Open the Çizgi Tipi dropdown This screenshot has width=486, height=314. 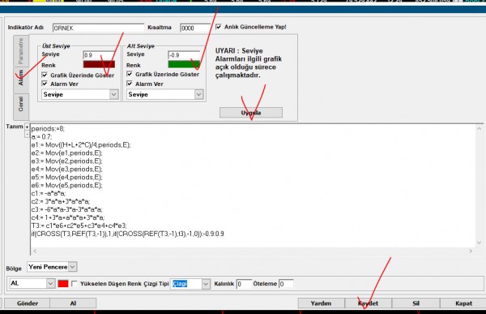click(x=206, y=284)
